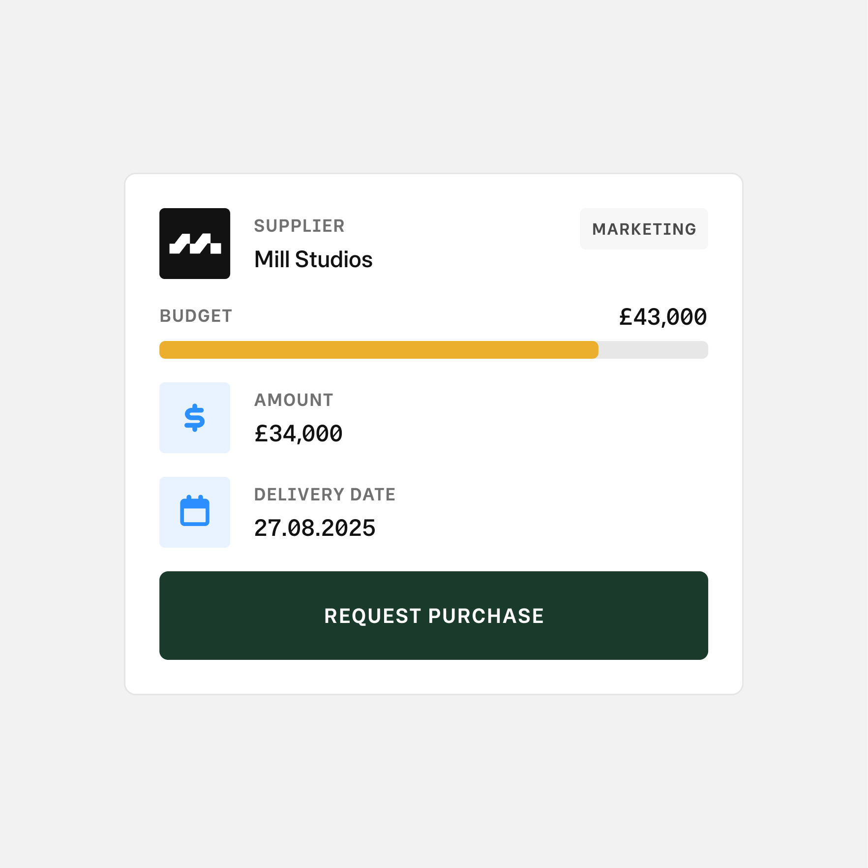Click the gray page background below the card
This screenshot has height=868, width=868.
[434, 782]
